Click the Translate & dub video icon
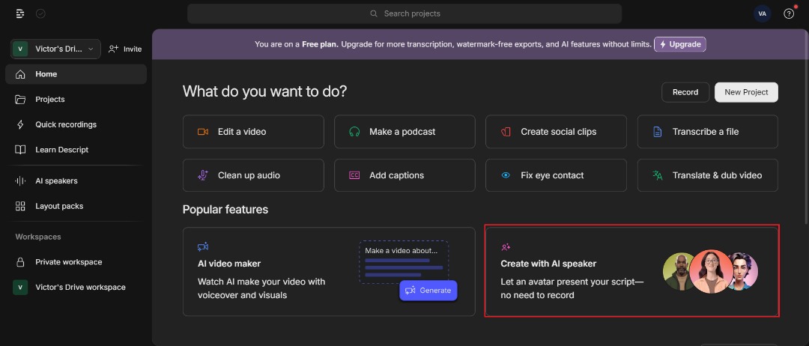The height and width of the screenshot is (346, 809). 658,175
